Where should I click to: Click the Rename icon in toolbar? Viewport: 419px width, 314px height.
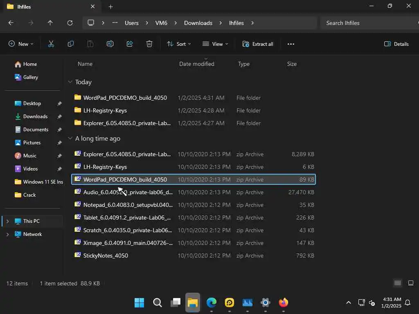click(x=110, y=44)
